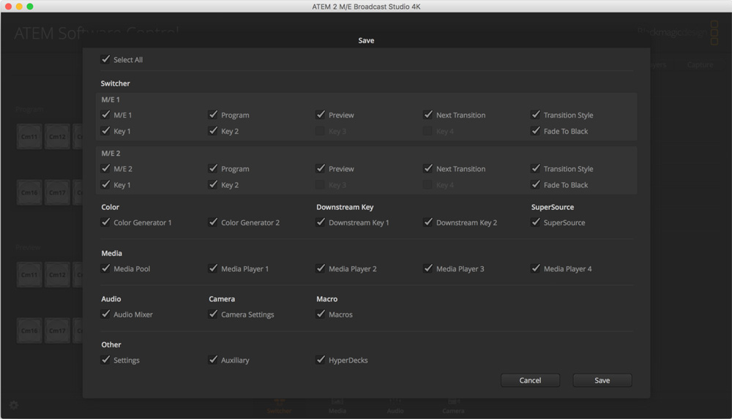Click the settings gear icon at bottom left
Screen dimensions: 732x419
14,405
